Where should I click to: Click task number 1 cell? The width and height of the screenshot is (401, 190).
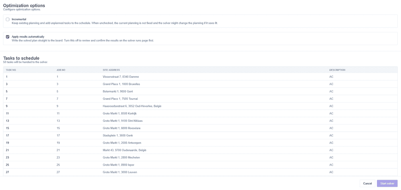point(7,77)
